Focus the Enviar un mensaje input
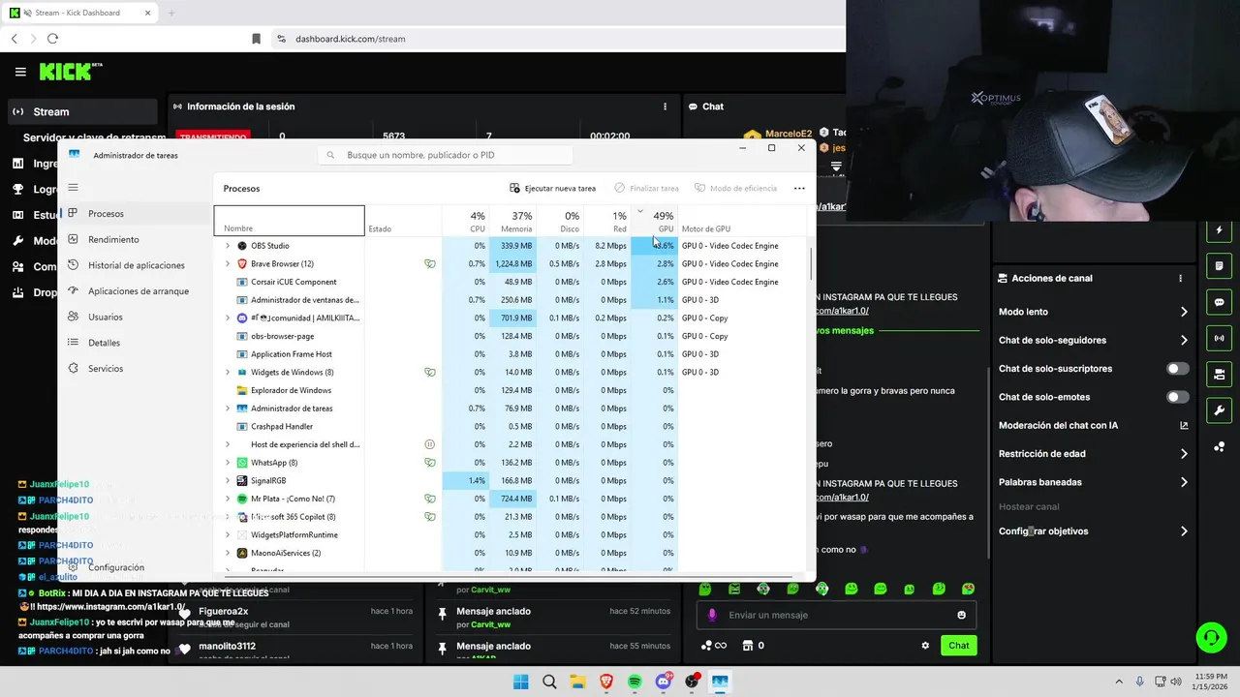The width and height of the screenshot is (1240, 697). 837,615
